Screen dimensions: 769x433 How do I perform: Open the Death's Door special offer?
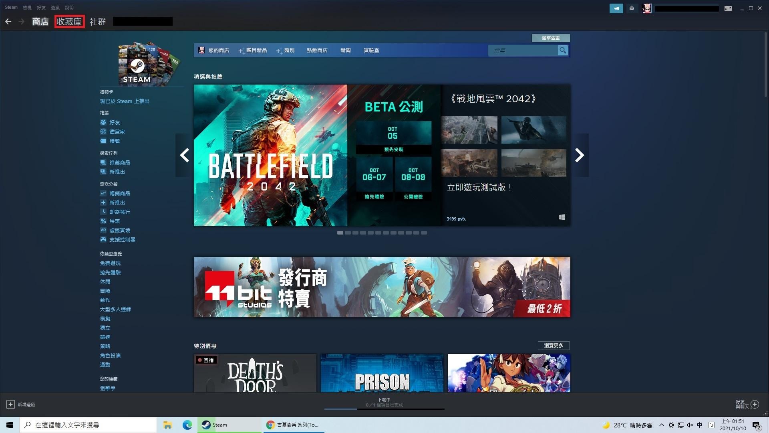click(x=255, y=373)
